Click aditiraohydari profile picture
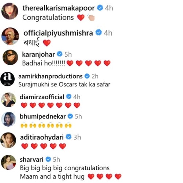This screenshot has width=183, height=183. click(8, 140)
